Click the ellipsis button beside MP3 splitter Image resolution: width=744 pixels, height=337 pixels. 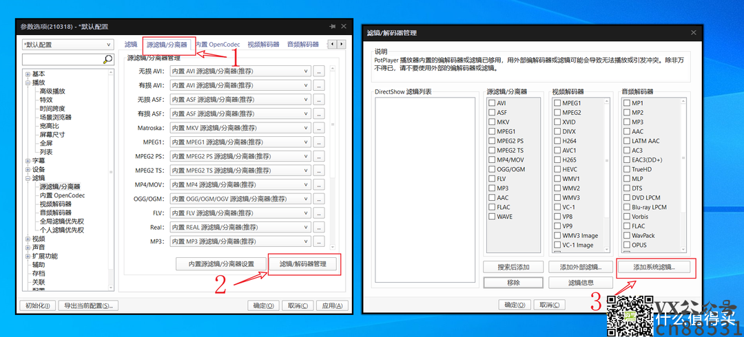coord(319,241)
